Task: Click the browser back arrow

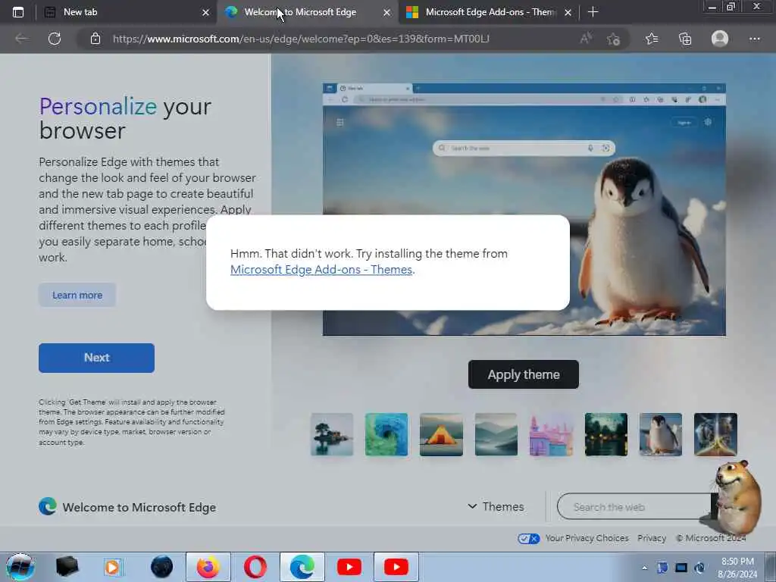Action: click(x=21, y=39)
